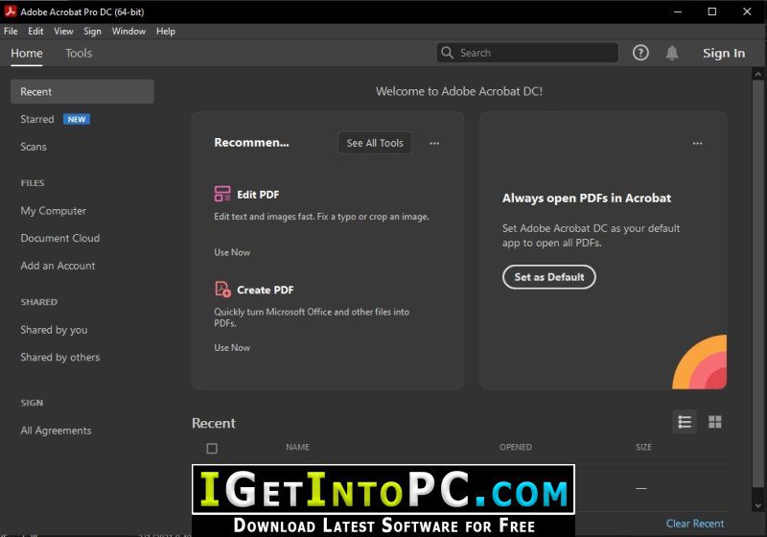Click the Clear Recent link
767x537 pixels.
coord(694,524)
